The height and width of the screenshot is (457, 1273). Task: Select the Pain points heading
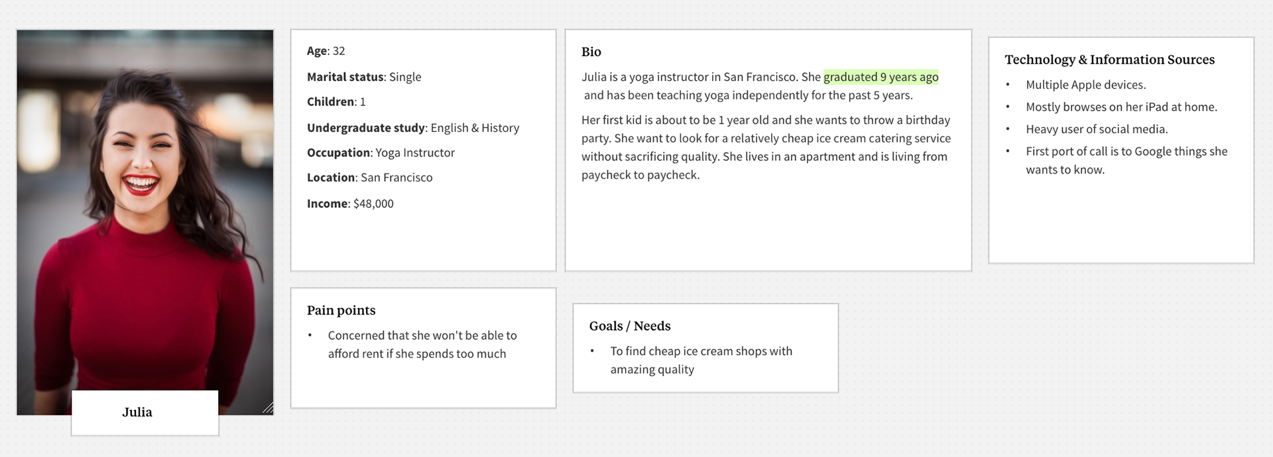(341, 311)
